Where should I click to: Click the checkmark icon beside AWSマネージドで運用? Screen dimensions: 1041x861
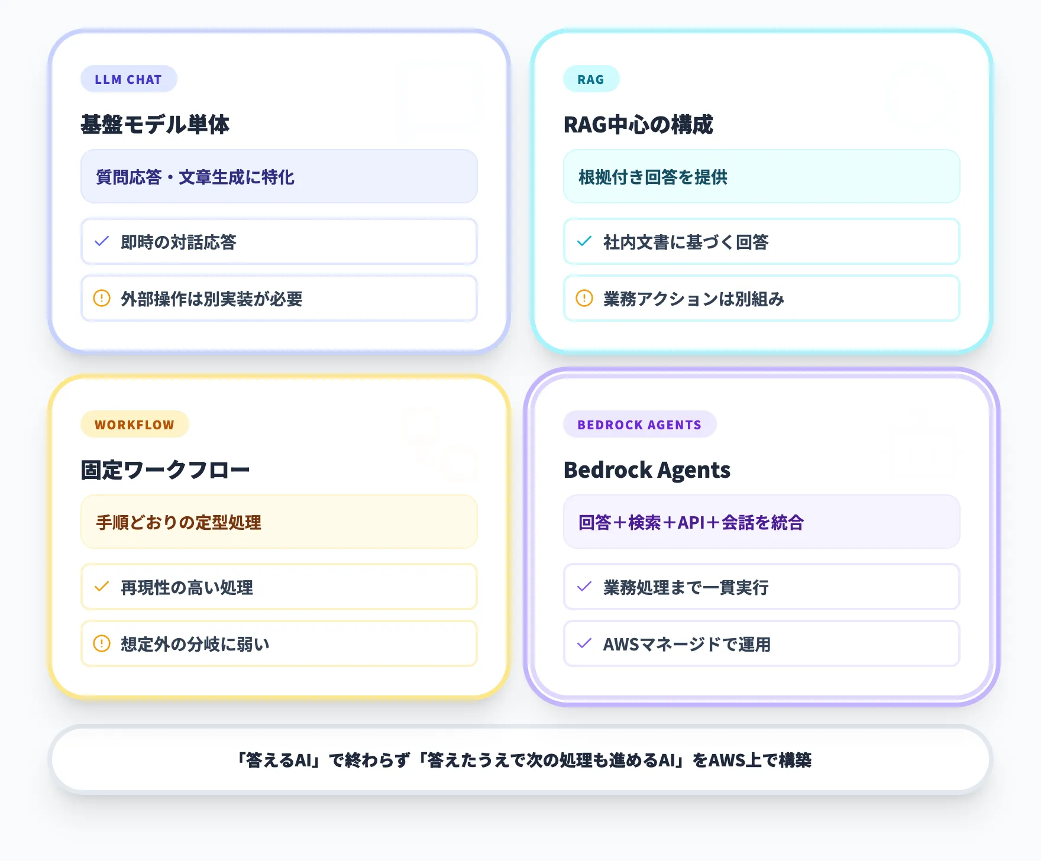[584, 644]
